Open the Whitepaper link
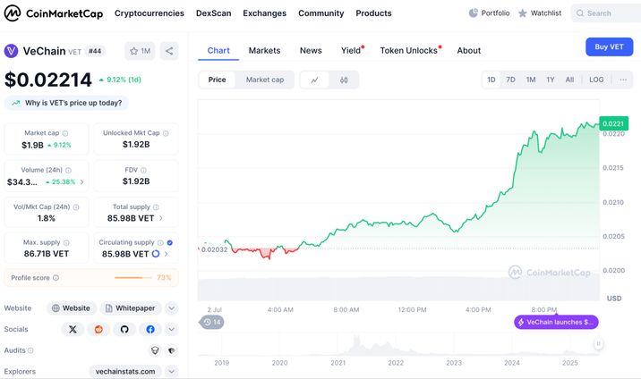 click(x=131, y=308)
